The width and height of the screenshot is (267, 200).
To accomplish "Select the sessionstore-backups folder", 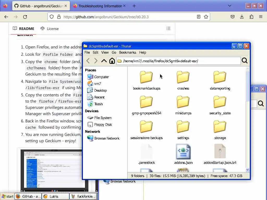I will (x=147, y=130).
